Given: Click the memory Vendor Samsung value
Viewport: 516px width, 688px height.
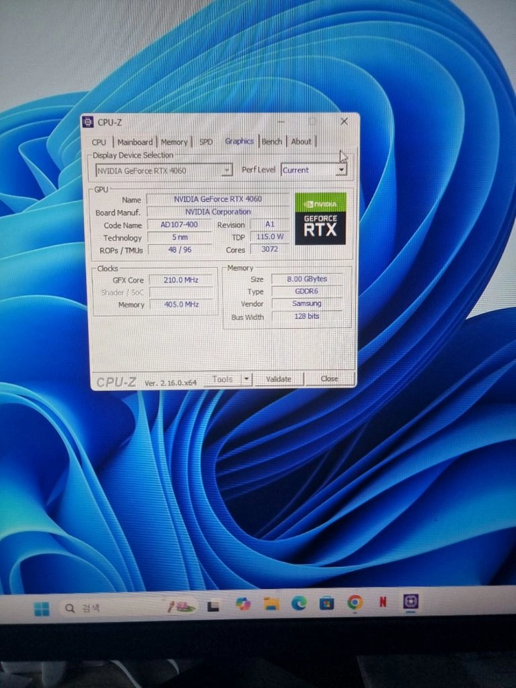Looking at the screenshot, I should click(307, 303).
